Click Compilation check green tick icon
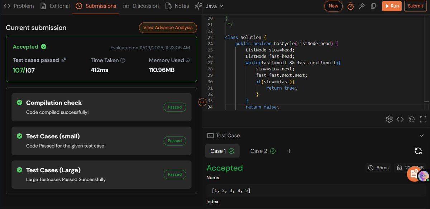 click(x=20, y=103)
